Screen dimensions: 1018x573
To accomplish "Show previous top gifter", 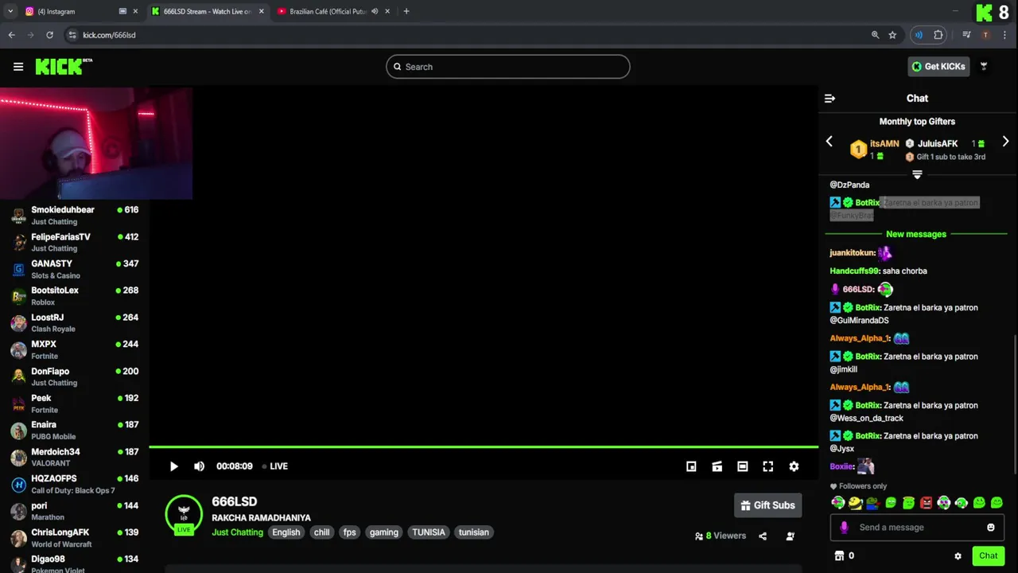I will pos(830,142).
